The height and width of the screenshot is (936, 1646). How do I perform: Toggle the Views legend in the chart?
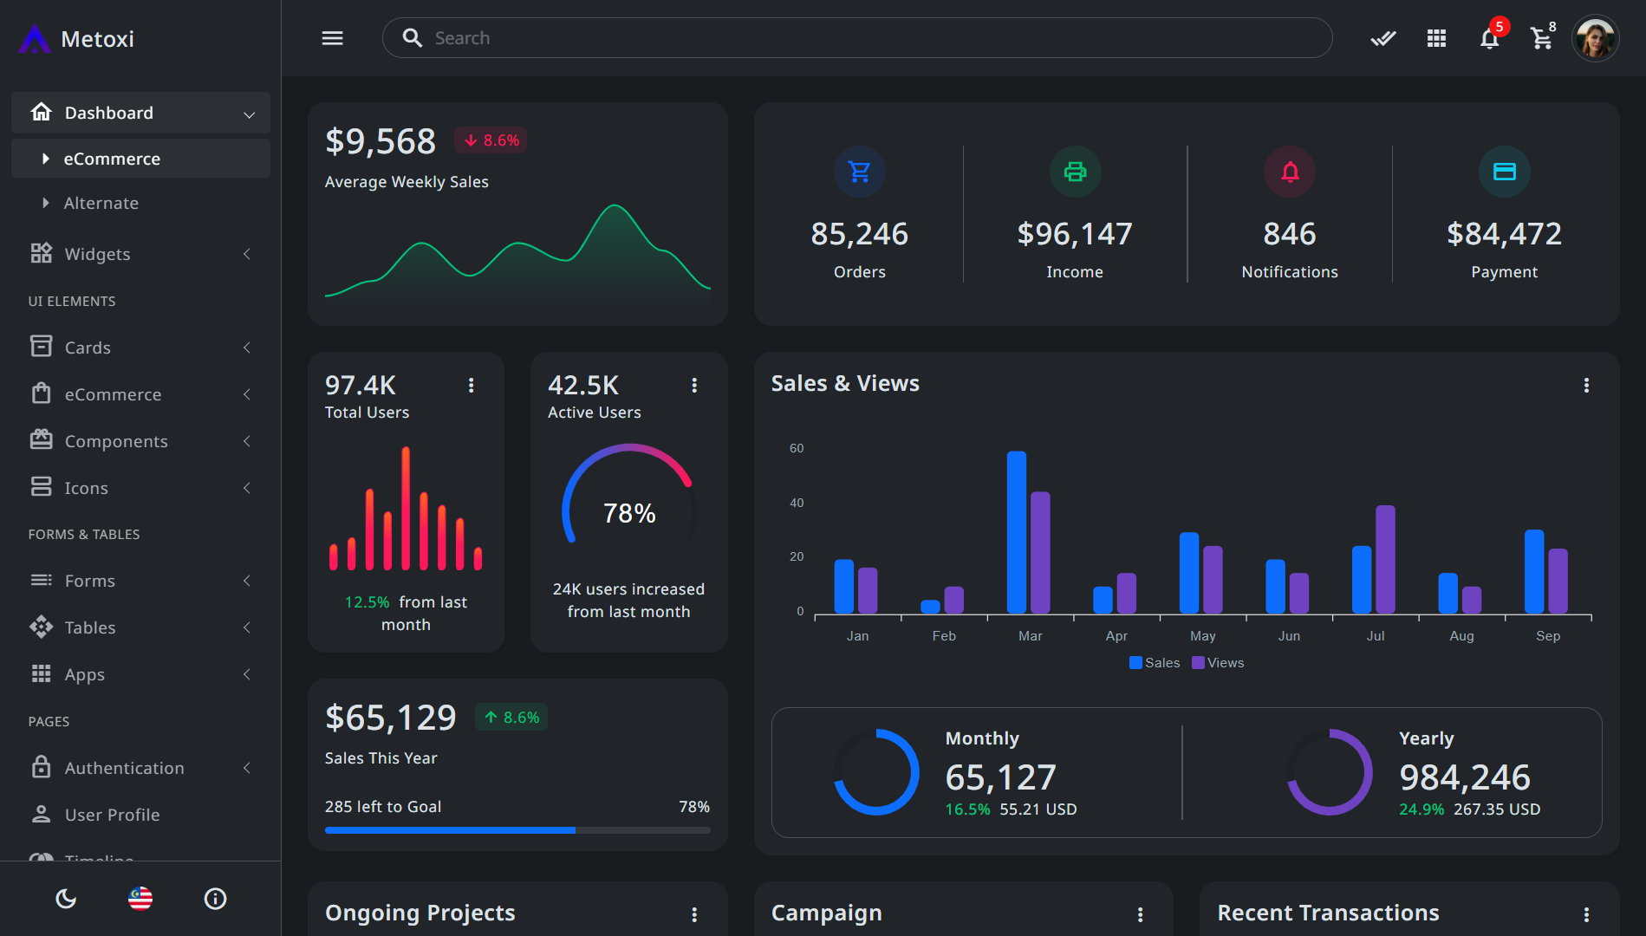pos(1217,662)
